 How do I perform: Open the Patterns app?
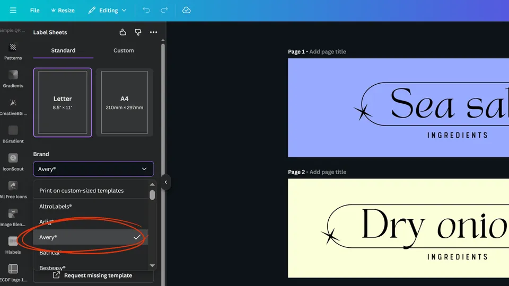point(13,51)
